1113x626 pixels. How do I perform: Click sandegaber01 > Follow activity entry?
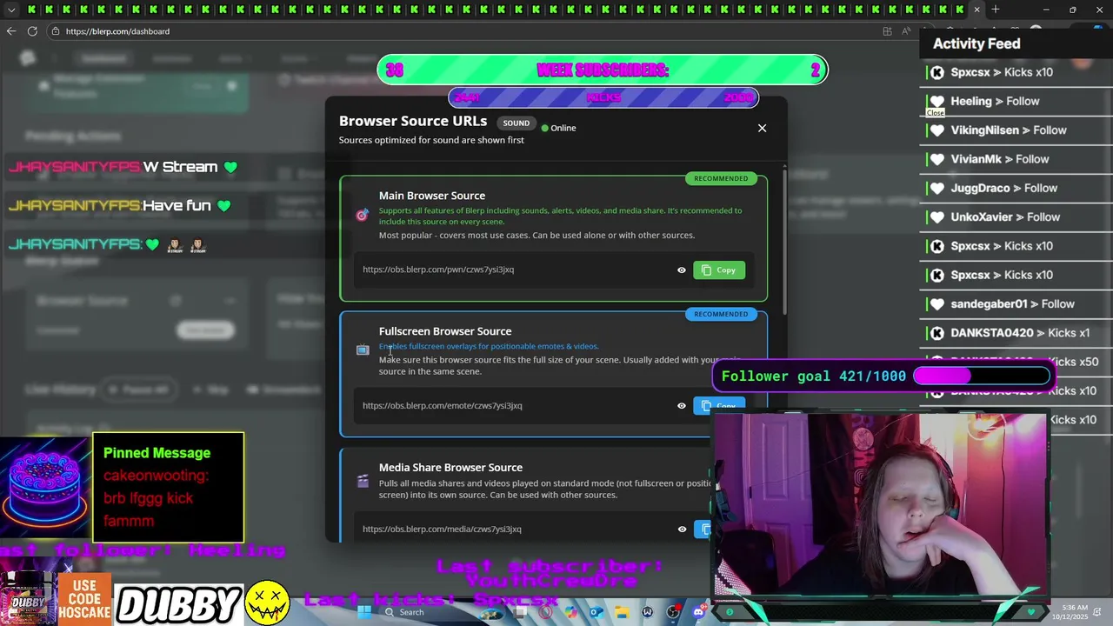(x=1012, y=304)
